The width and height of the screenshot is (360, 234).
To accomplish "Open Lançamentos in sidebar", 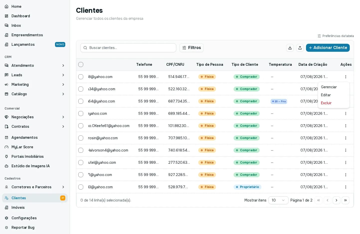I will 35,44.
